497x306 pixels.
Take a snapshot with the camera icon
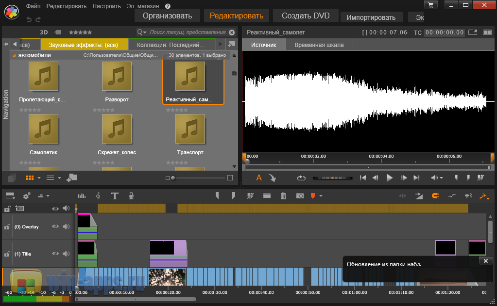300,196
